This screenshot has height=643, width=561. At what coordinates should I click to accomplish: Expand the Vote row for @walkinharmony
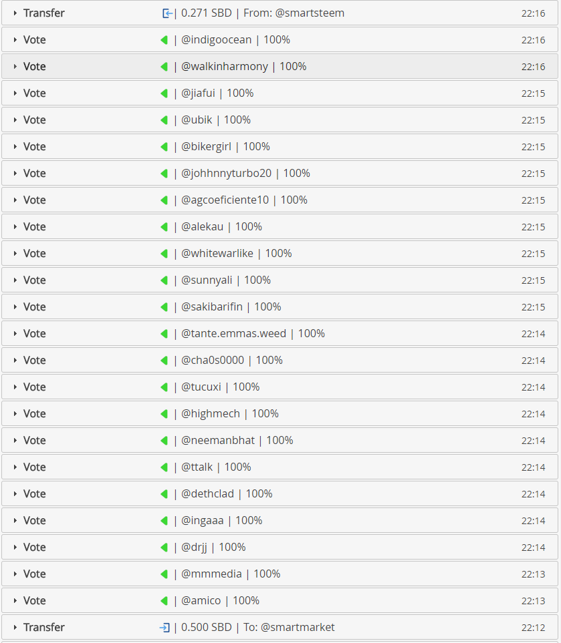(x=15, y=66)
